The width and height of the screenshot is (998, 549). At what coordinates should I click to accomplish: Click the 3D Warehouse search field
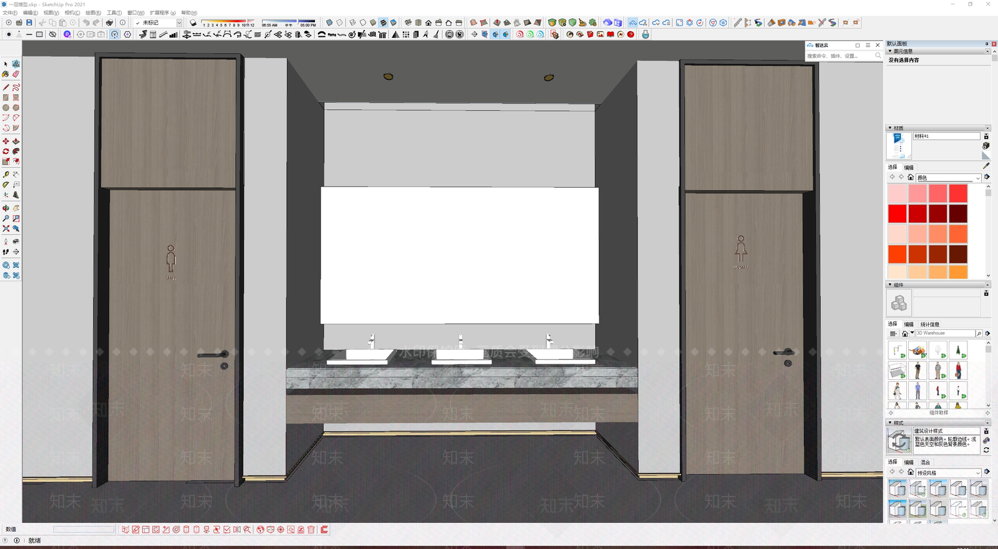945,333
